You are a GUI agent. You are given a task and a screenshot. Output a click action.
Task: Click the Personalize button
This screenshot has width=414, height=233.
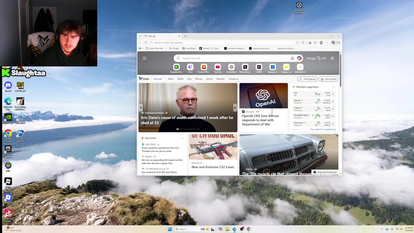click(x=328, y=79)
